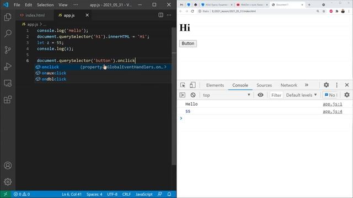353x198 pixels.
Task: Toggle the device toolbar in DevTools
Action: tap(192, 85)
